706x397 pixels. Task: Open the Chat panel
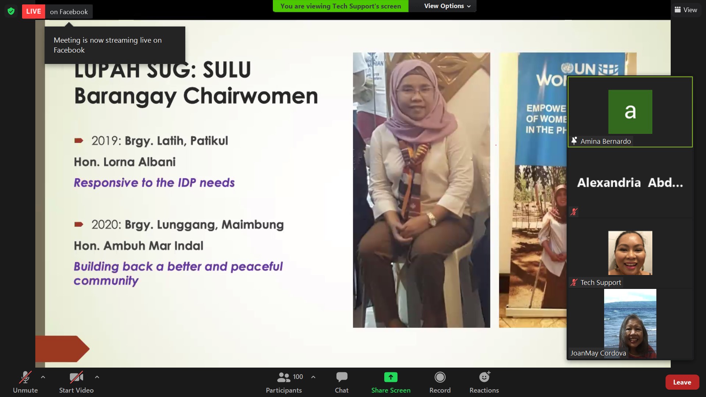(x=342, y=382)
